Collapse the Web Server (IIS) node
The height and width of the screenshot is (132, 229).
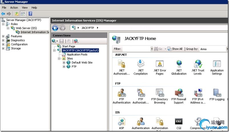8,28
